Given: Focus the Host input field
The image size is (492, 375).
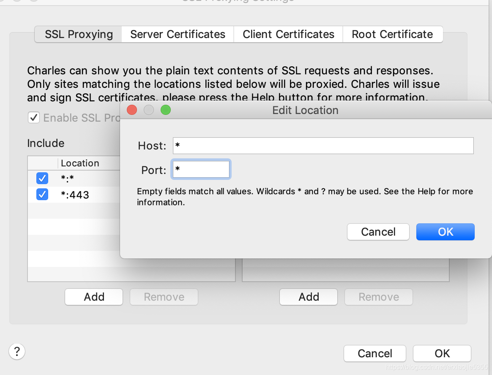Looking at the screenshot, I should (323, 146).
